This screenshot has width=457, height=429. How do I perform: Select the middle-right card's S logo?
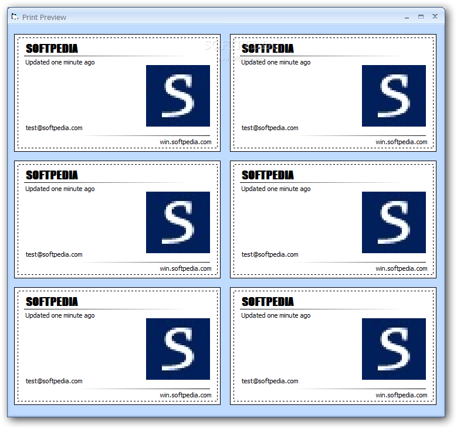pyautogui.click(x=394, y=222)
